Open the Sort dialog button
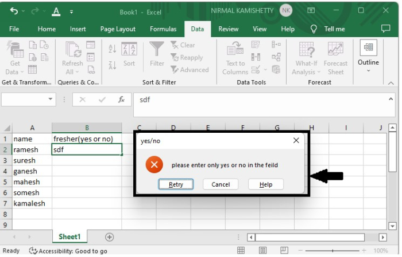Image resolution: width=402 pixels, height=257 pixels. pos(129,54)
